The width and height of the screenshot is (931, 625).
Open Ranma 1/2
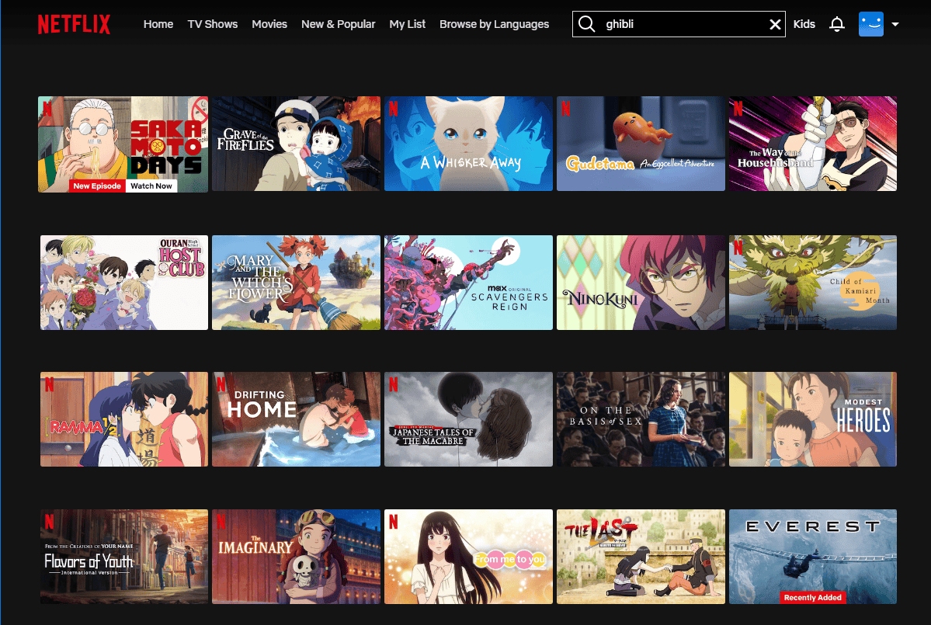point(124,419)
